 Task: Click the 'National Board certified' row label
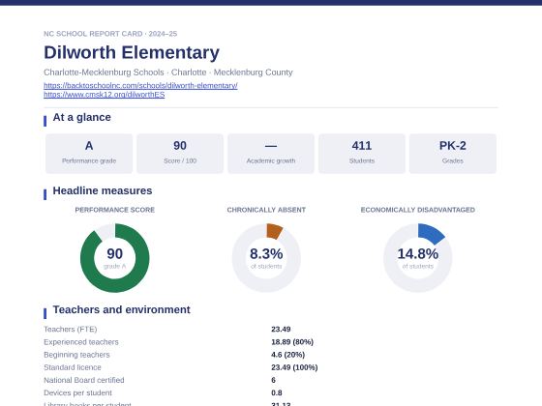tap(83, 380)
